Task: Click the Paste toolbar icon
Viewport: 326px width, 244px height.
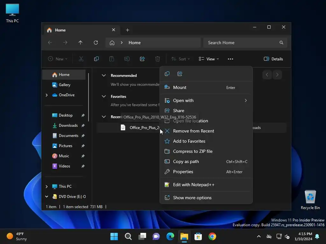Action: point(112,59)
